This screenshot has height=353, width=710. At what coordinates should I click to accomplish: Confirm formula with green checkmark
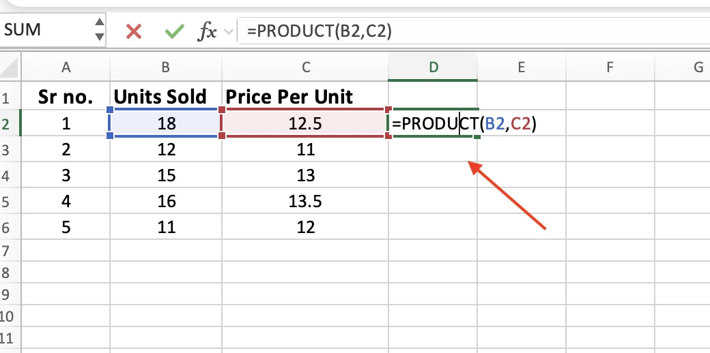175,31
